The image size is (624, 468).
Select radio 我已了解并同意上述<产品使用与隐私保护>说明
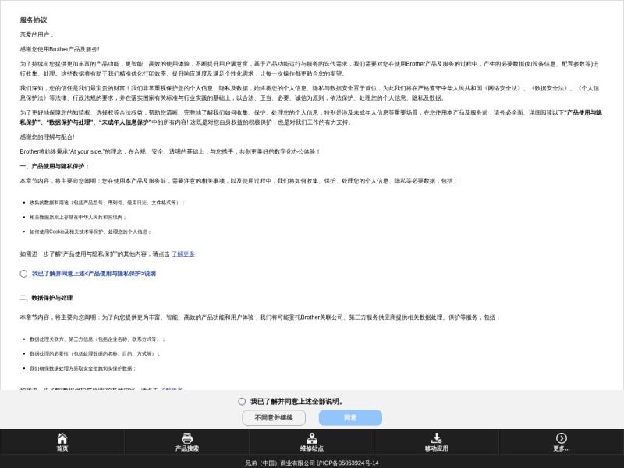tap(23, 274)
